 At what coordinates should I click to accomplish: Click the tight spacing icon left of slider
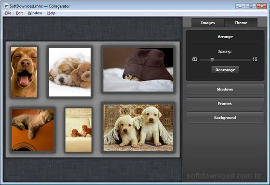click(195, 59)
